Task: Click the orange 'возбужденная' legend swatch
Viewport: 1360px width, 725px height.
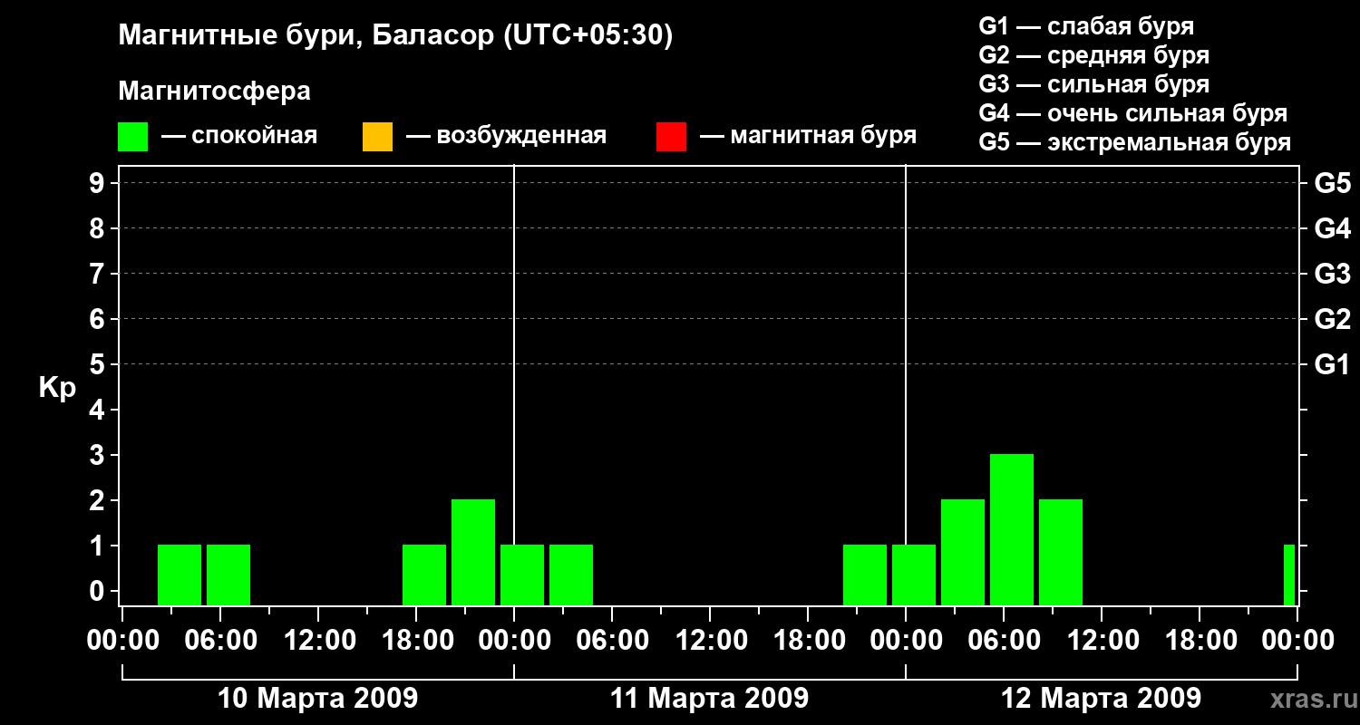Action: pyautogui.click(x=377, y=137)
